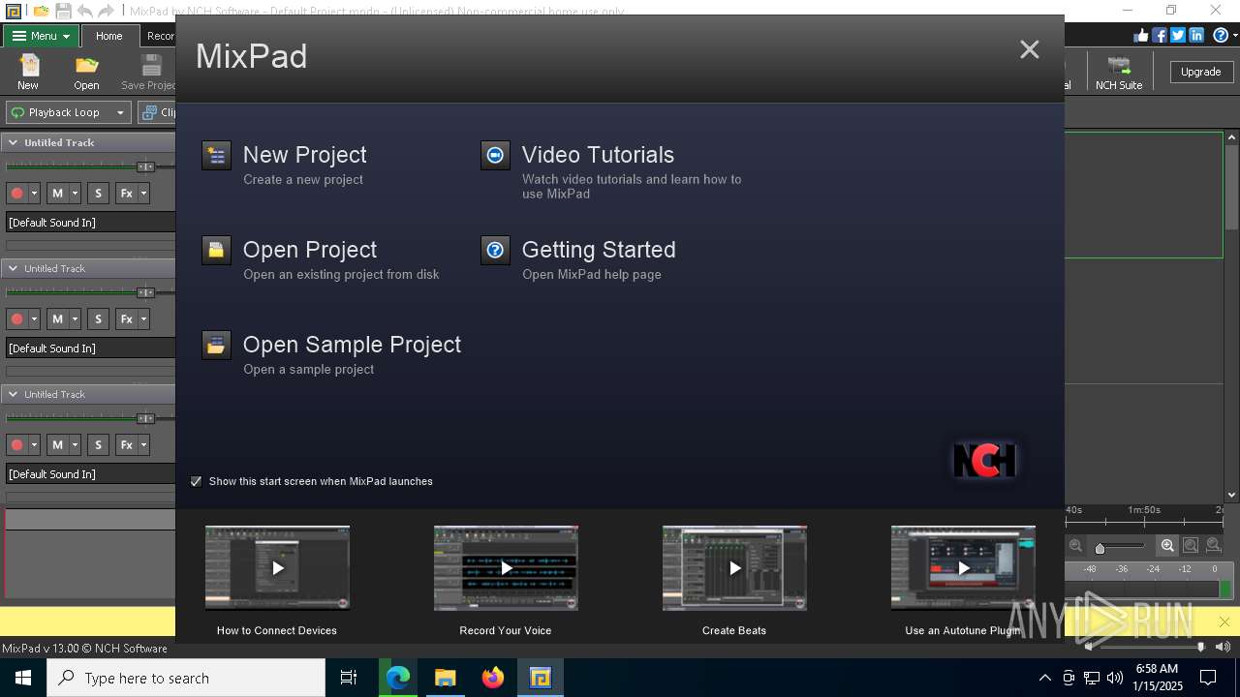Screen dimensions: 1240x697
Task: Open the first track's mute dropdown arrow
Action: [x=75, y=194]
